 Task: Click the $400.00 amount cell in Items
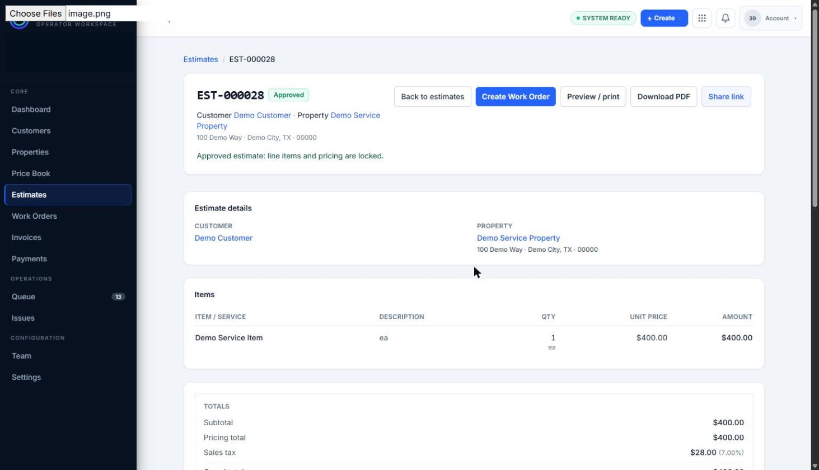(737, 337)
